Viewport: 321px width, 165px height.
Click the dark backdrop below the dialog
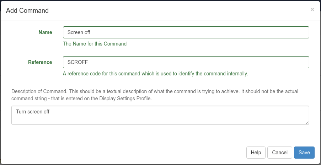click(160, 164)
